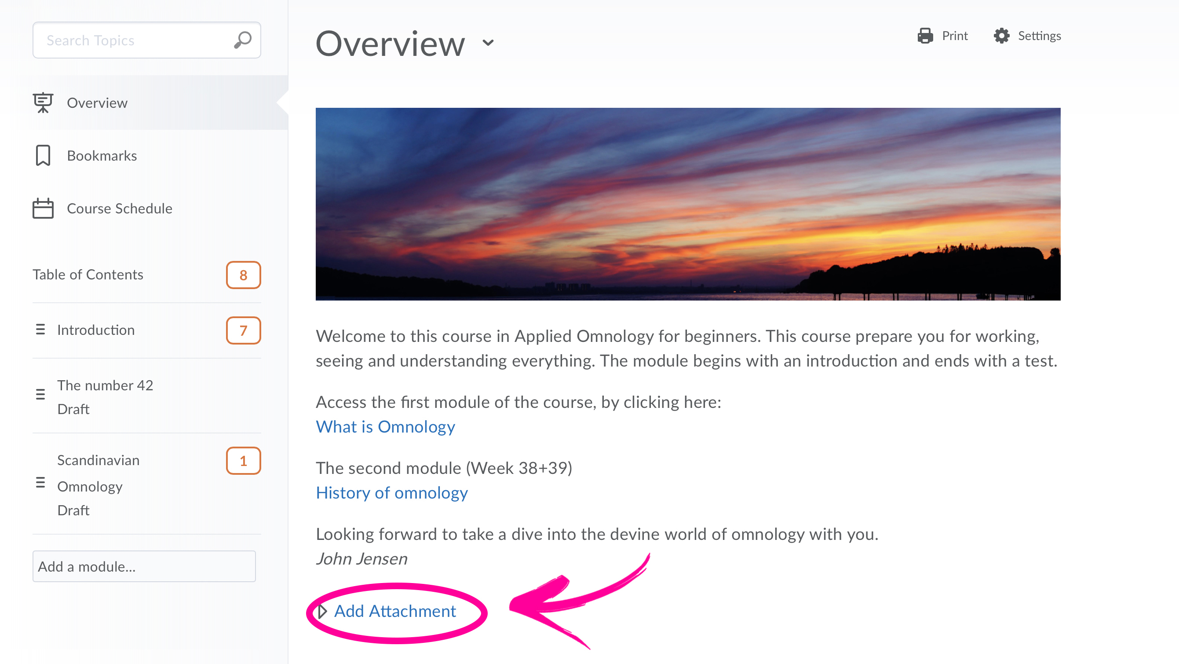
Task: Click the Add a module input box
Action: click(x=144, y=566)
